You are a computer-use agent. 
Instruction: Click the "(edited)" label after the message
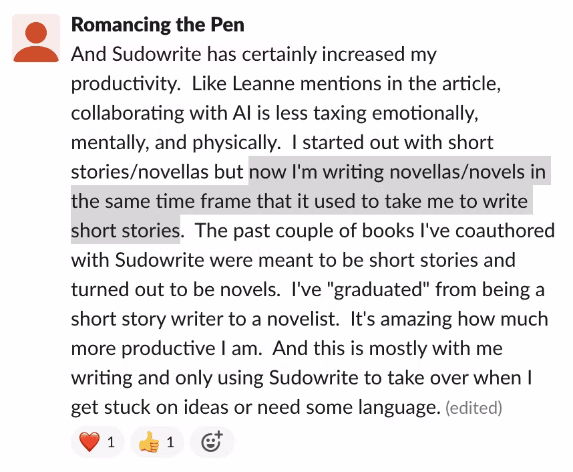pyautogui.click(x=473, y=407)
